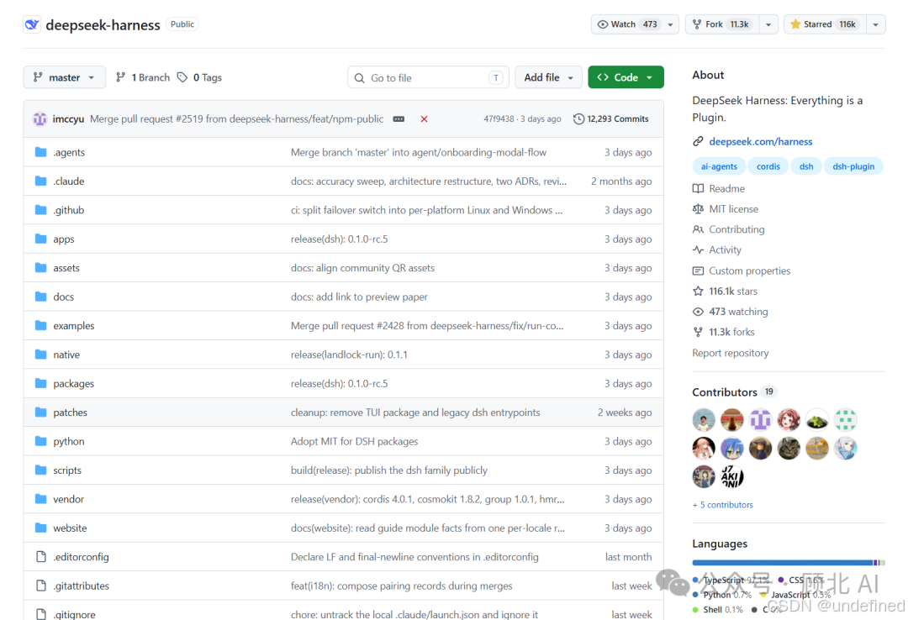Click the native folder icon
Viewport: 908px width, 620px height.
[x=40, y=355]
